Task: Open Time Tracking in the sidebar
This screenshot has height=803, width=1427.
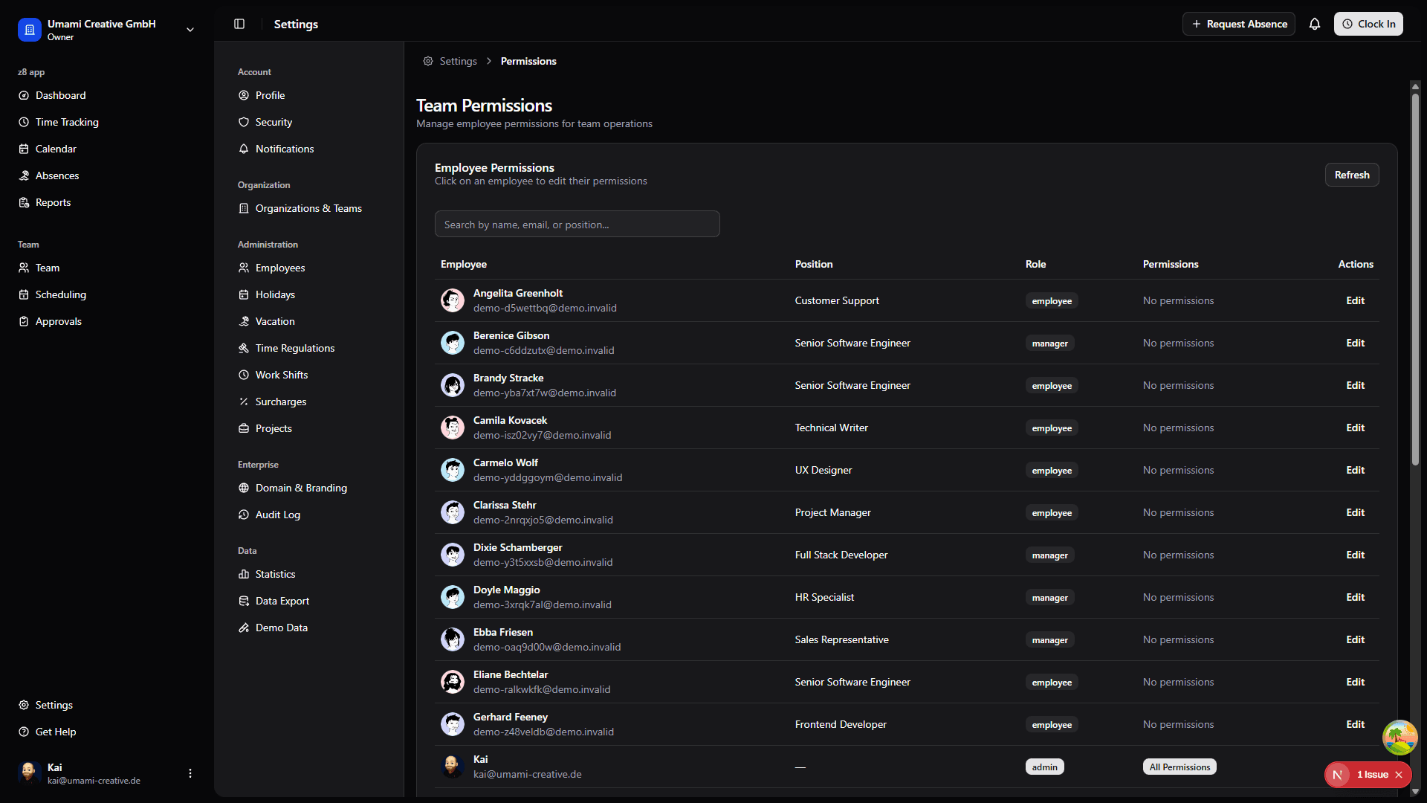Action: click(x=66, y=122)
